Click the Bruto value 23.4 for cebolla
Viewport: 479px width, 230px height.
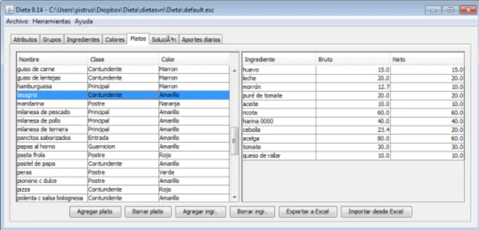(353, 130)
